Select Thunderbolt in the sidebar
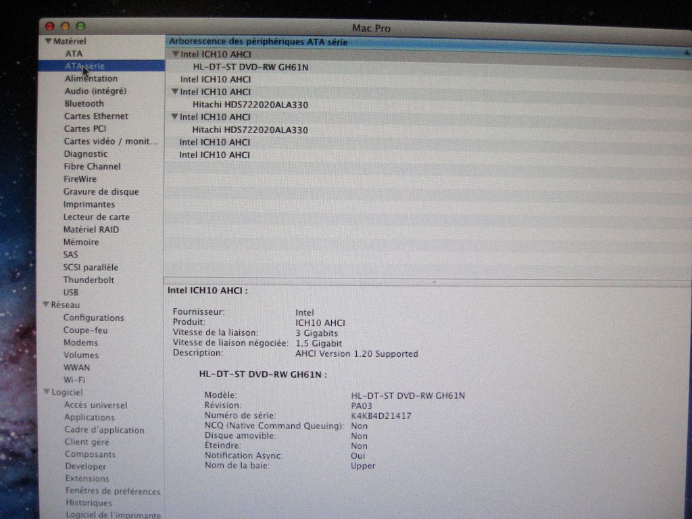The image size is (692, 519). click(x=89, y=280)
